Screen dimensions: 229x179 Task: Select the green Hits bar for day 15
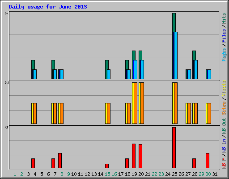(x=107, y=65)
